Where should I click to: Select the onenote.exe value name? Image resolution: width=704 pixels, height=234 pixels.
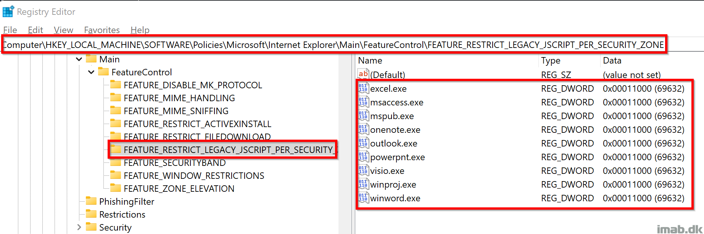[395, 130]
